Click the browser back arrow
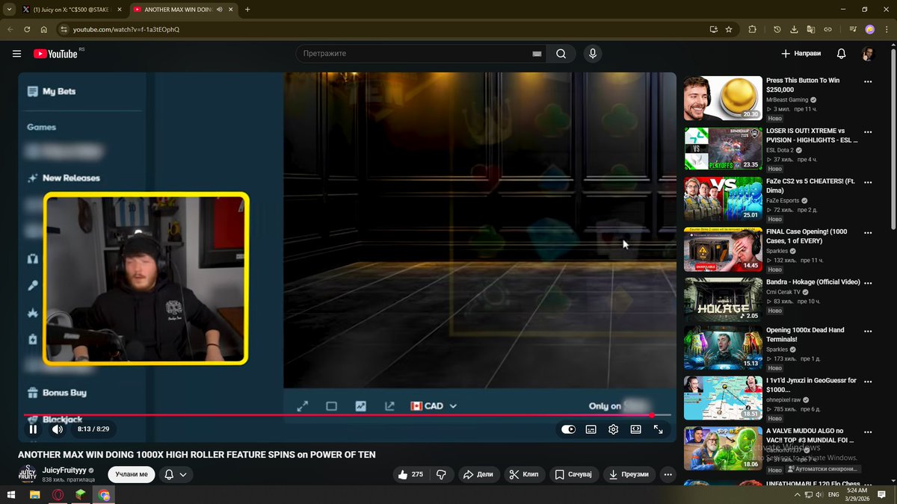897x504 pixels. point(10,29)
